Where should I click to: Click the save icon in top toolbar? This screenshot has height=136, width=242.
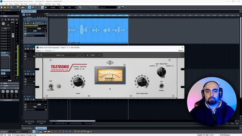tap(11, 8)
